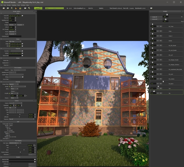Click the Sampling Level input field
This screenshot has width=184, height=167.
tap(12, 20)
